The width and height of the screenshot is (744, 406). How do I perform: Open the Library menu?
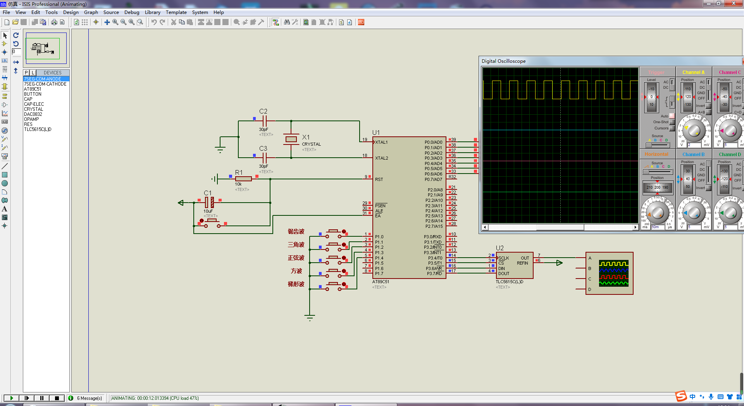click(x=153, y=12)
